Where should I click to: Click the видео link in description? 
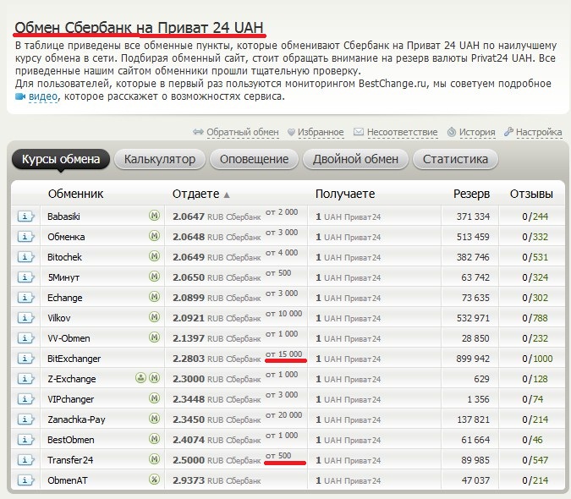43,96
